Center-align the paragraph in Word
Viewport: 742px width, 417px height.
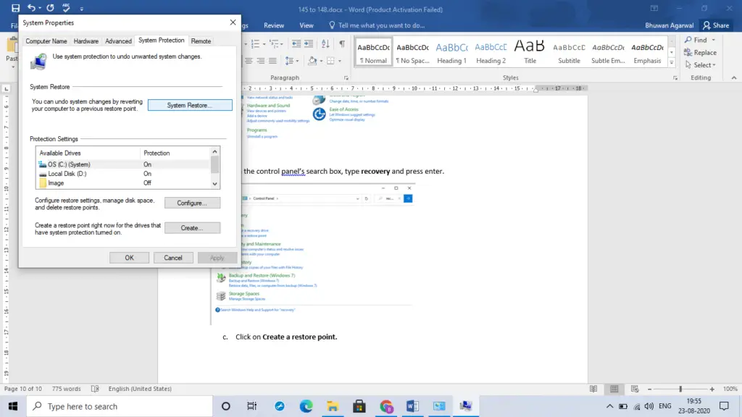[x=249, y=61]
